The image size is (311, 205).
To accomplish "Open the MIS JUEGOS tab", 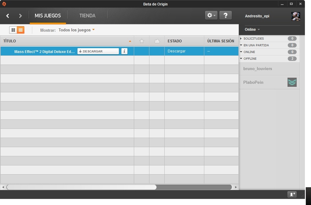I will [48, 16].
